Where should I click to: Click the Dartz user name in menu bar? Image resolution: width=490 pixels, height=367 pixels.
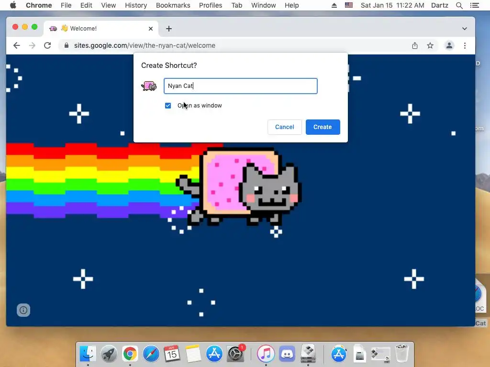[x=440, y=5]
